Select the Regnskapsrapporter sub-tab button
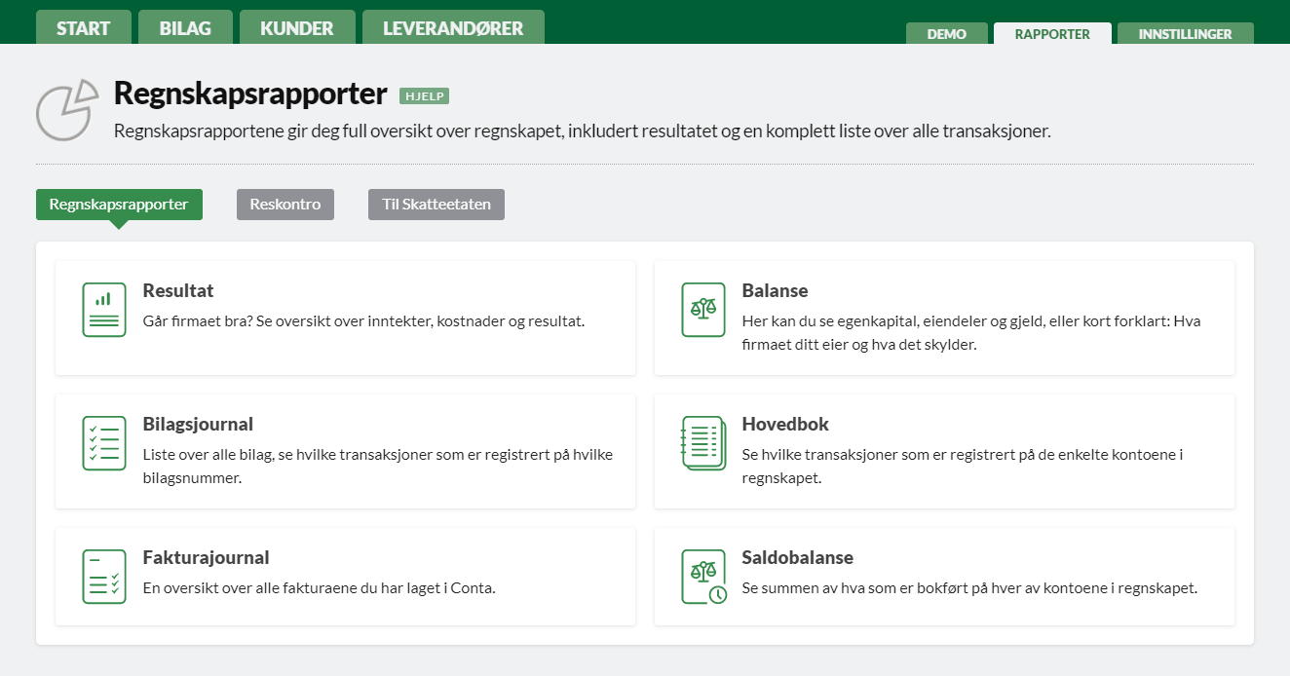 coord(119,205)
